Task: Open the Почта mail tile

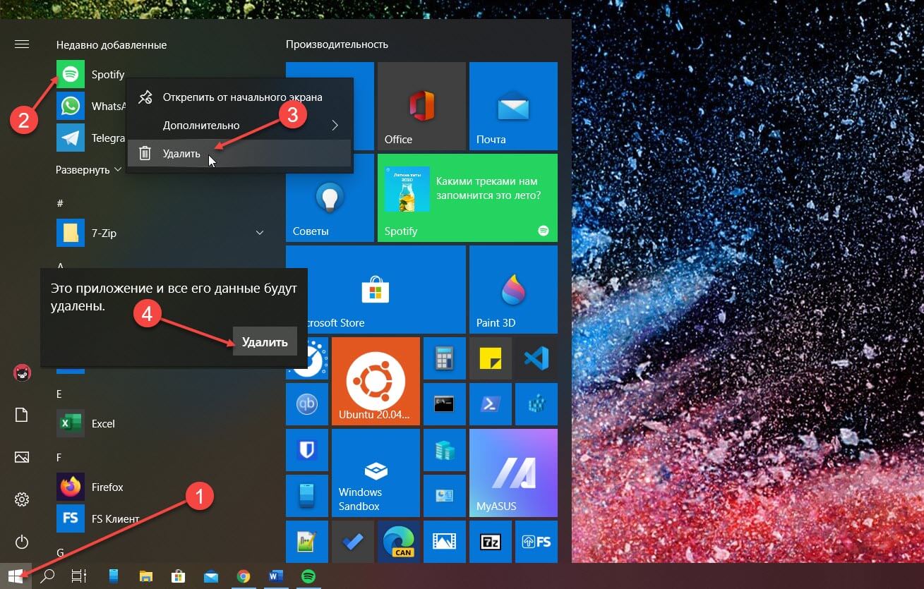Action: click(513, 106)
